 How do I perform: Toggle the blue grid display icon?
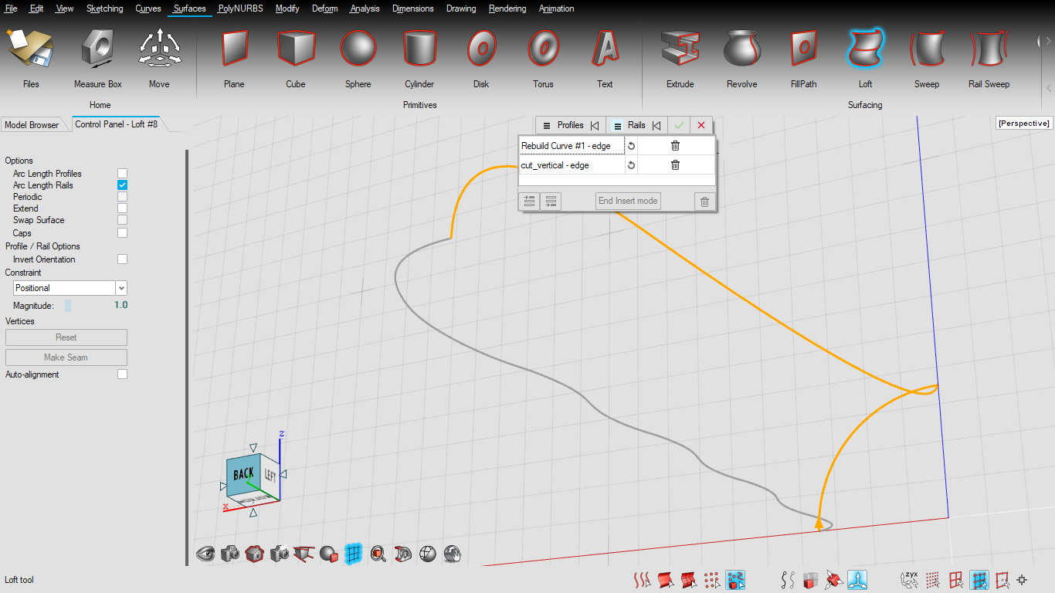tap(354, 553)
